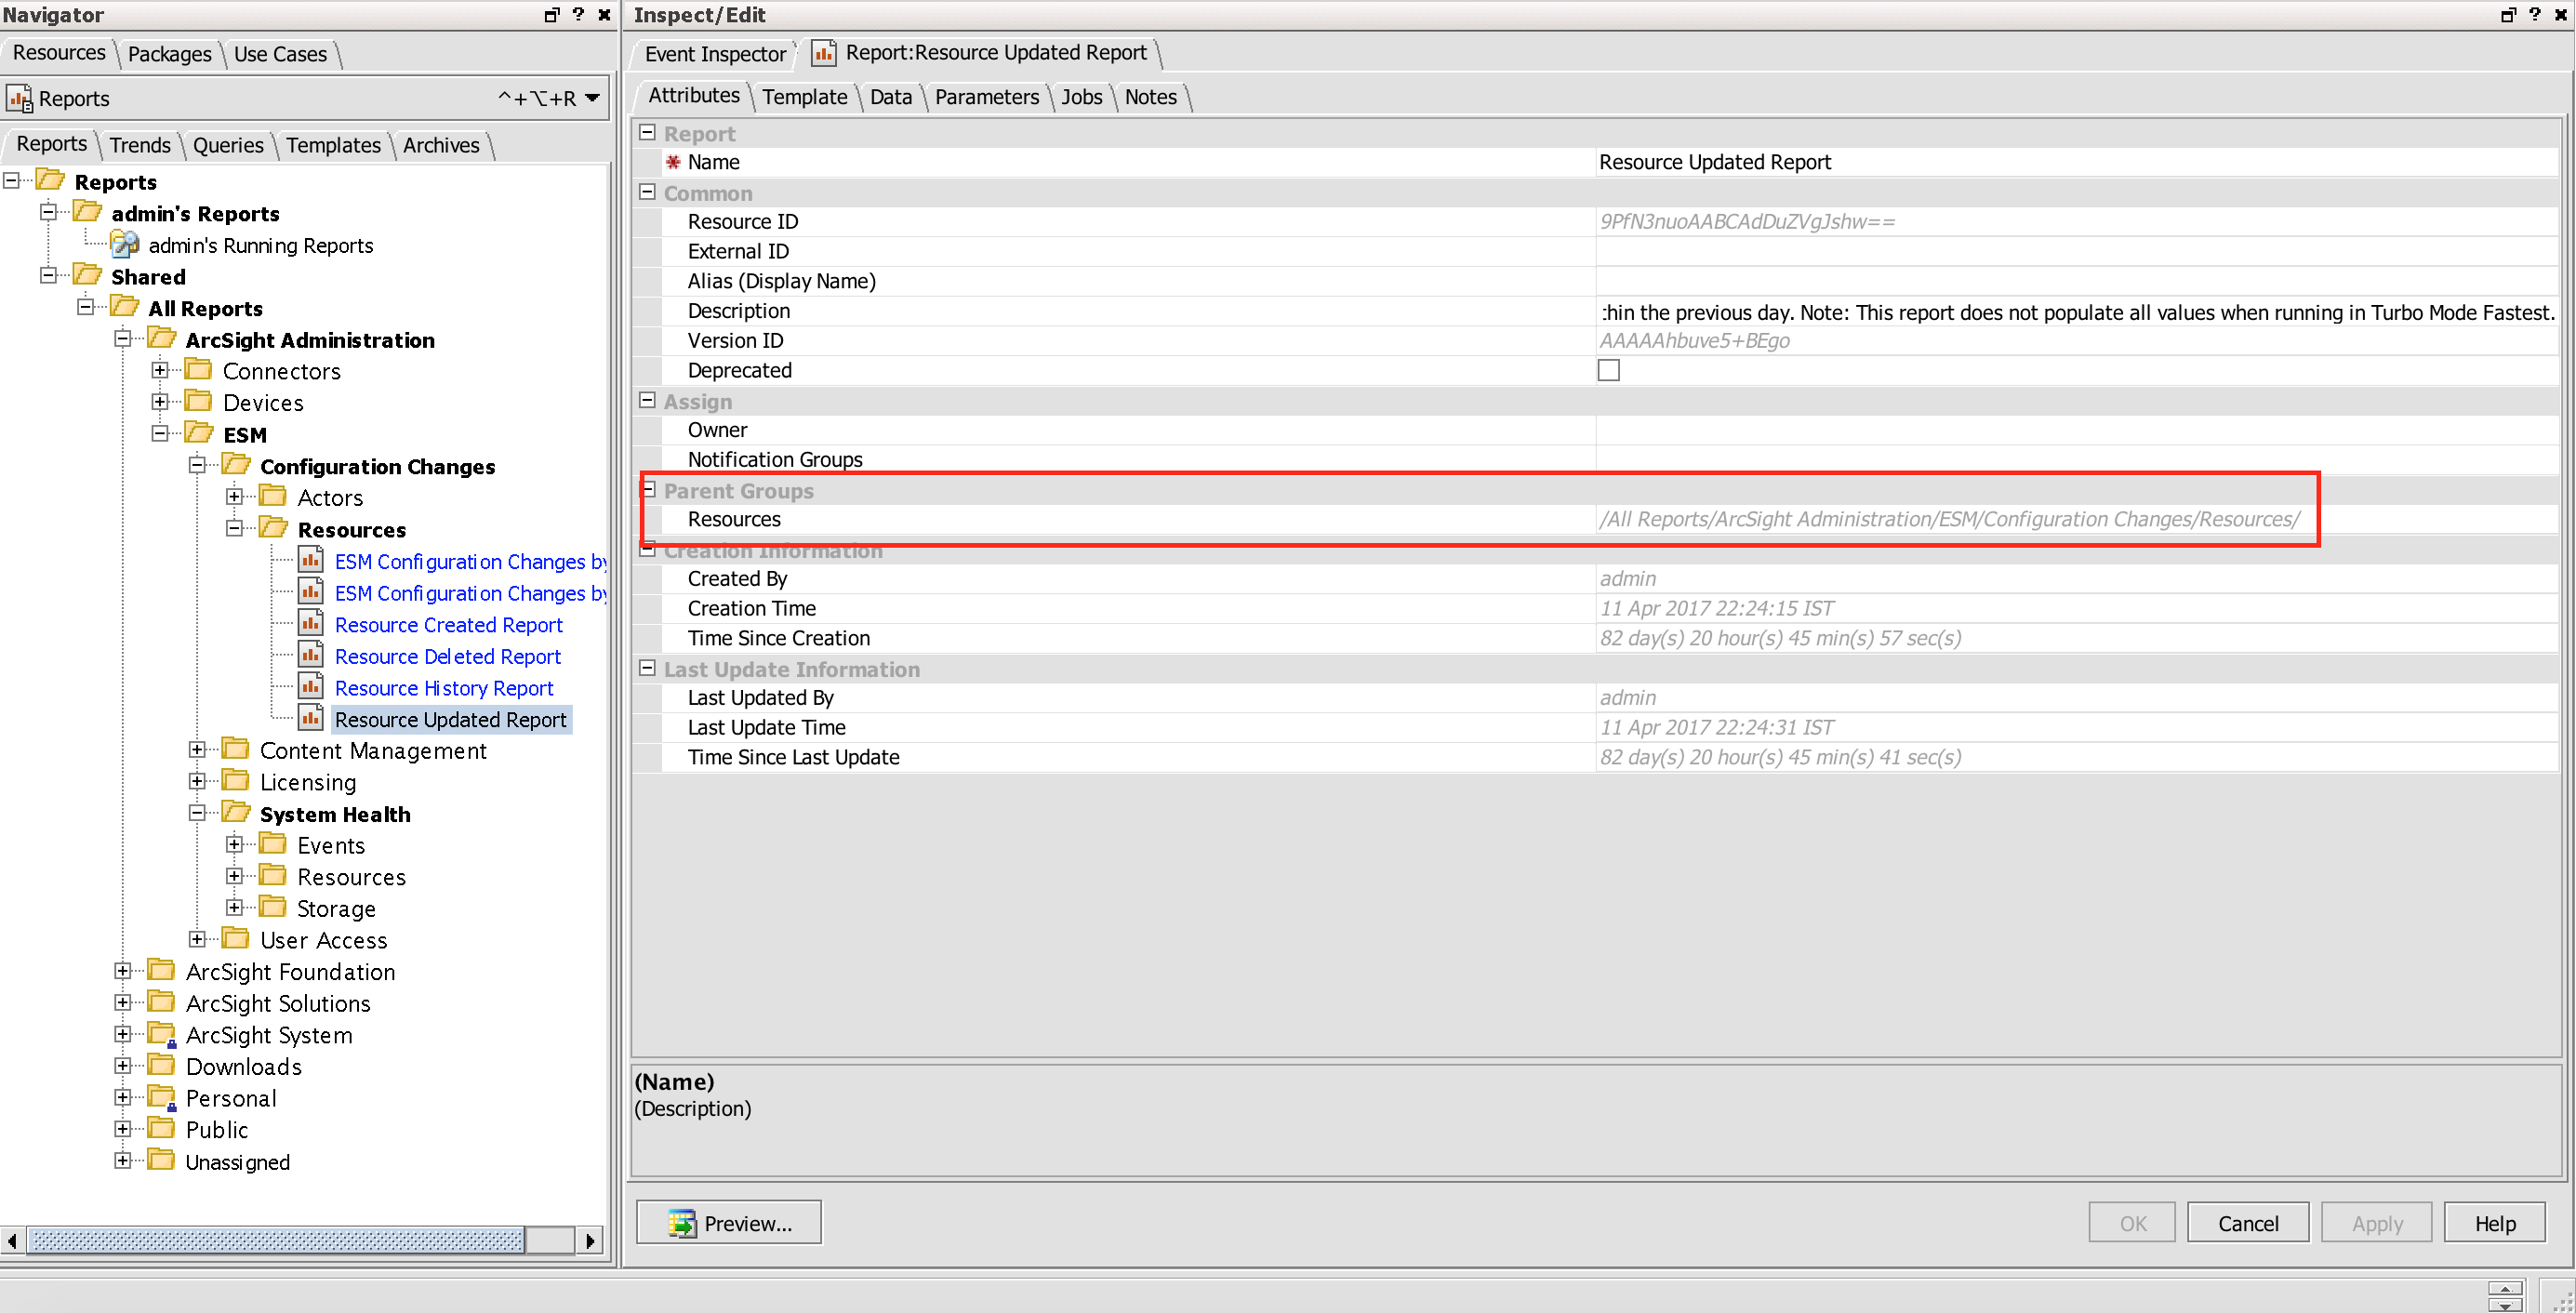2576x1313 pixels.
Task: Click the report icon on the Resource Updated Report tab
Action: [823, 53]
